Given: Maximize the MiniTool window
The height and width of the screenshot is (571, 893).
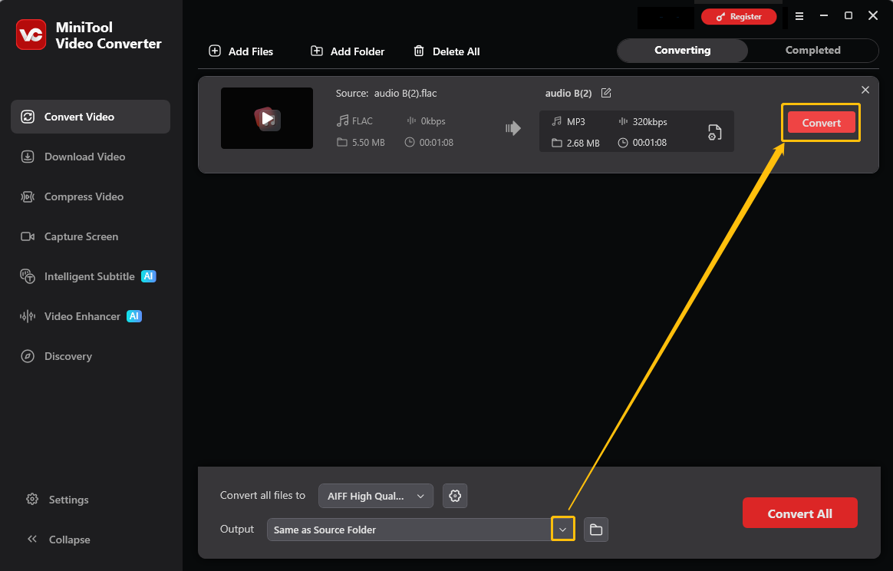Looking at the screenshot, I should [848, 16].
